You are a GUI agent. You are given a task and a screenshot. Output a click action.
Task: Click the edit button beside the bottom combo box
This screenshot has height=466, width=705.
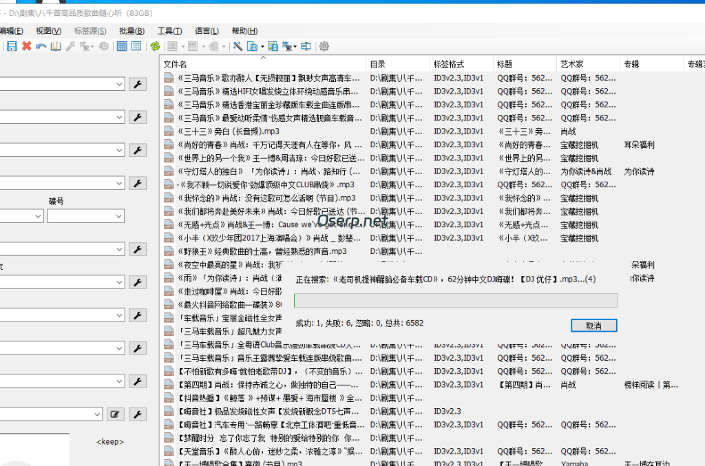116,412
